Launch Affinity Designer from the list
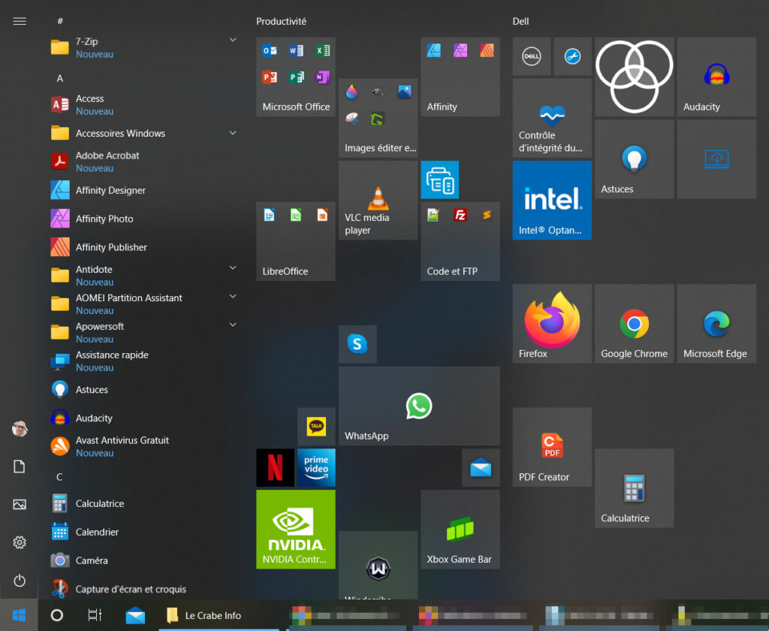 (x=143, y=190)
